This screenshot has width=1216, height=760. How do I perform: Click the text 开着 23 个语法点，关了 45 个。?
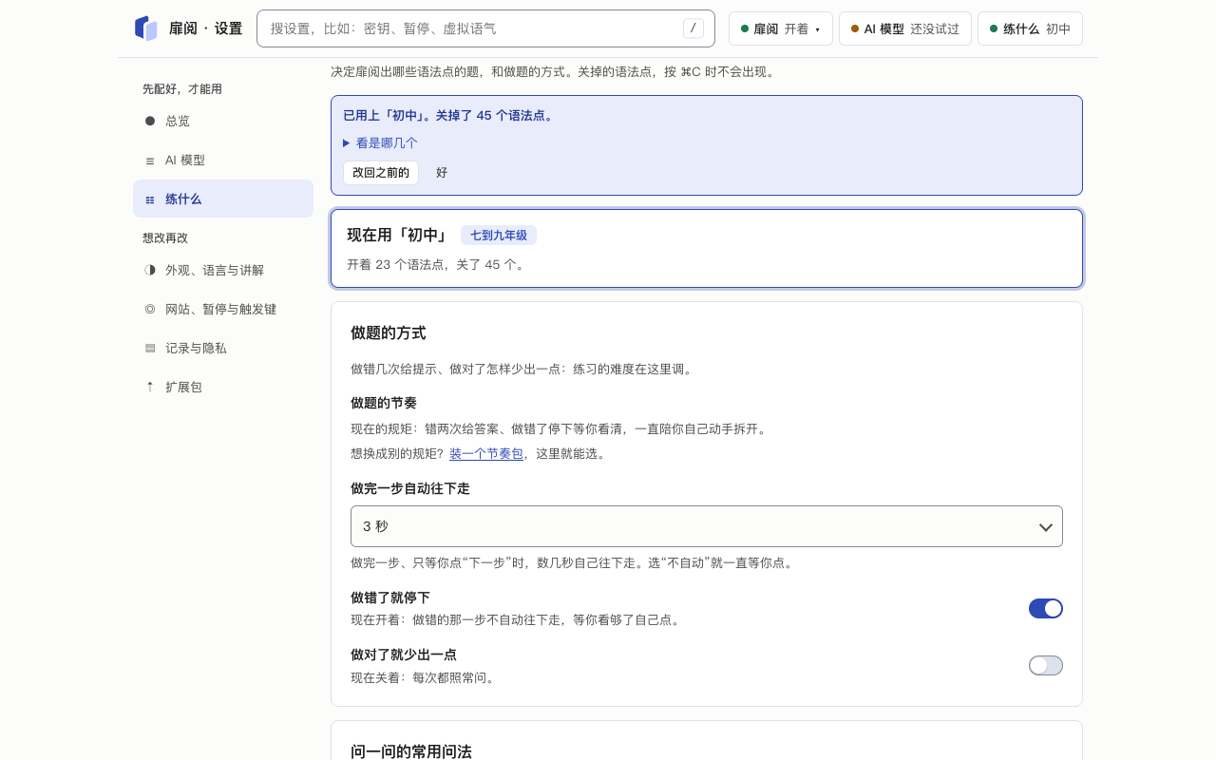tap(438, 265)
